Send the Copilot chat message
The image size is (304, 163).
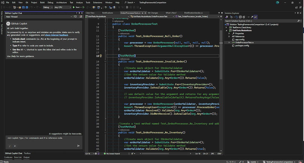[78, 146]
